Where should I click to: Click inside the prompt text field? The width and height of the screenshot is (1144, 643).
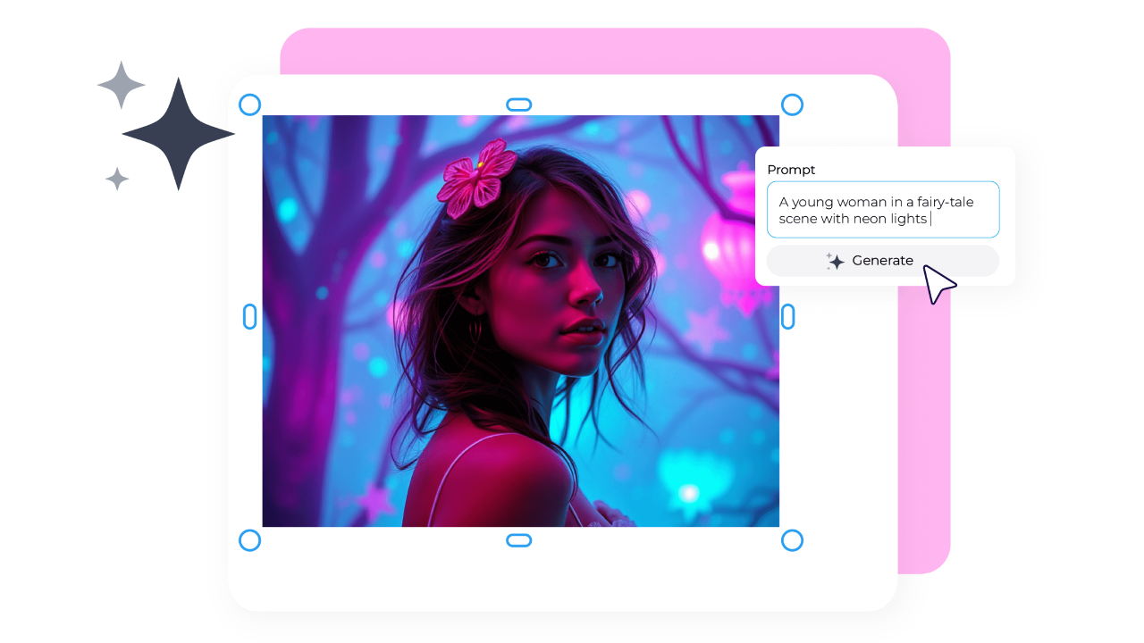882,209
